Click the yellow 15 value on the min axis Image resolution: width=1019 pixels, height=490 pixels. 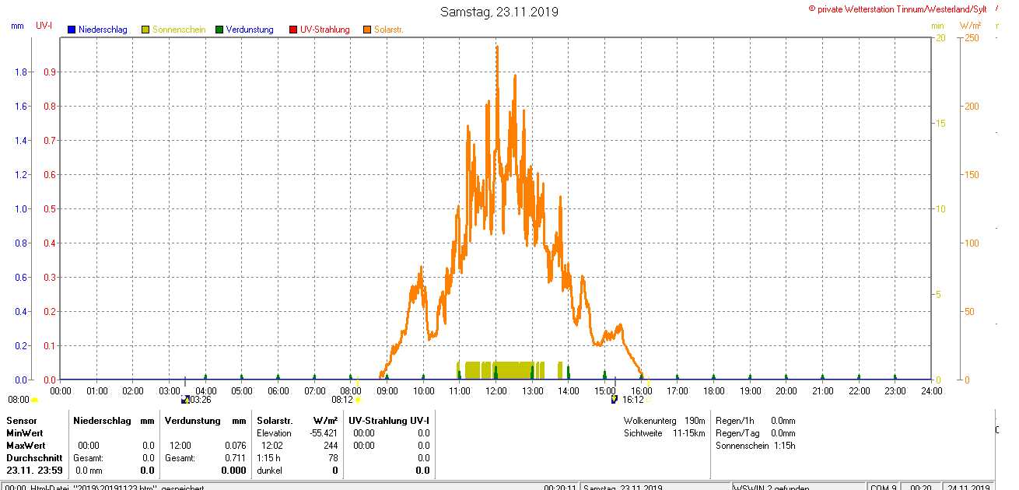click(x=939, y=124)
